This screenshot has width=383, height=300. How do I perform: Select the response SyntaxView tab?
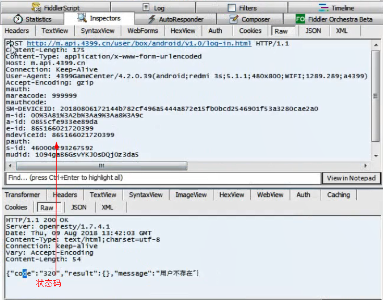(146, 195)
